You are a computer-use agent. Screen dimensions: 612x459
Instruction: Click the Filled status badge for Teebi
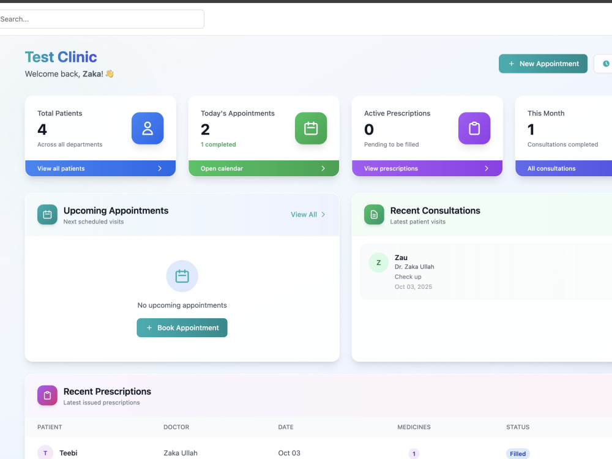tap(518, 453)
